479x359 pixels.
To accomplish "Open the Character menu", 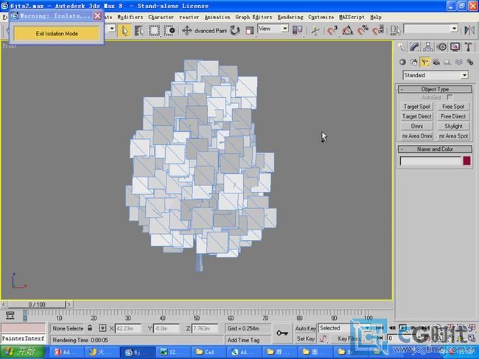I will [161, 17].
